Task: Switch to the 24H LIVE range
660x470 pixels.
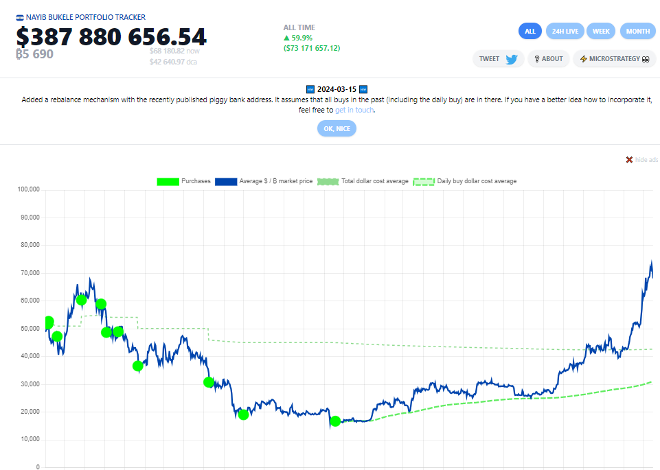Action: [565, 32]
